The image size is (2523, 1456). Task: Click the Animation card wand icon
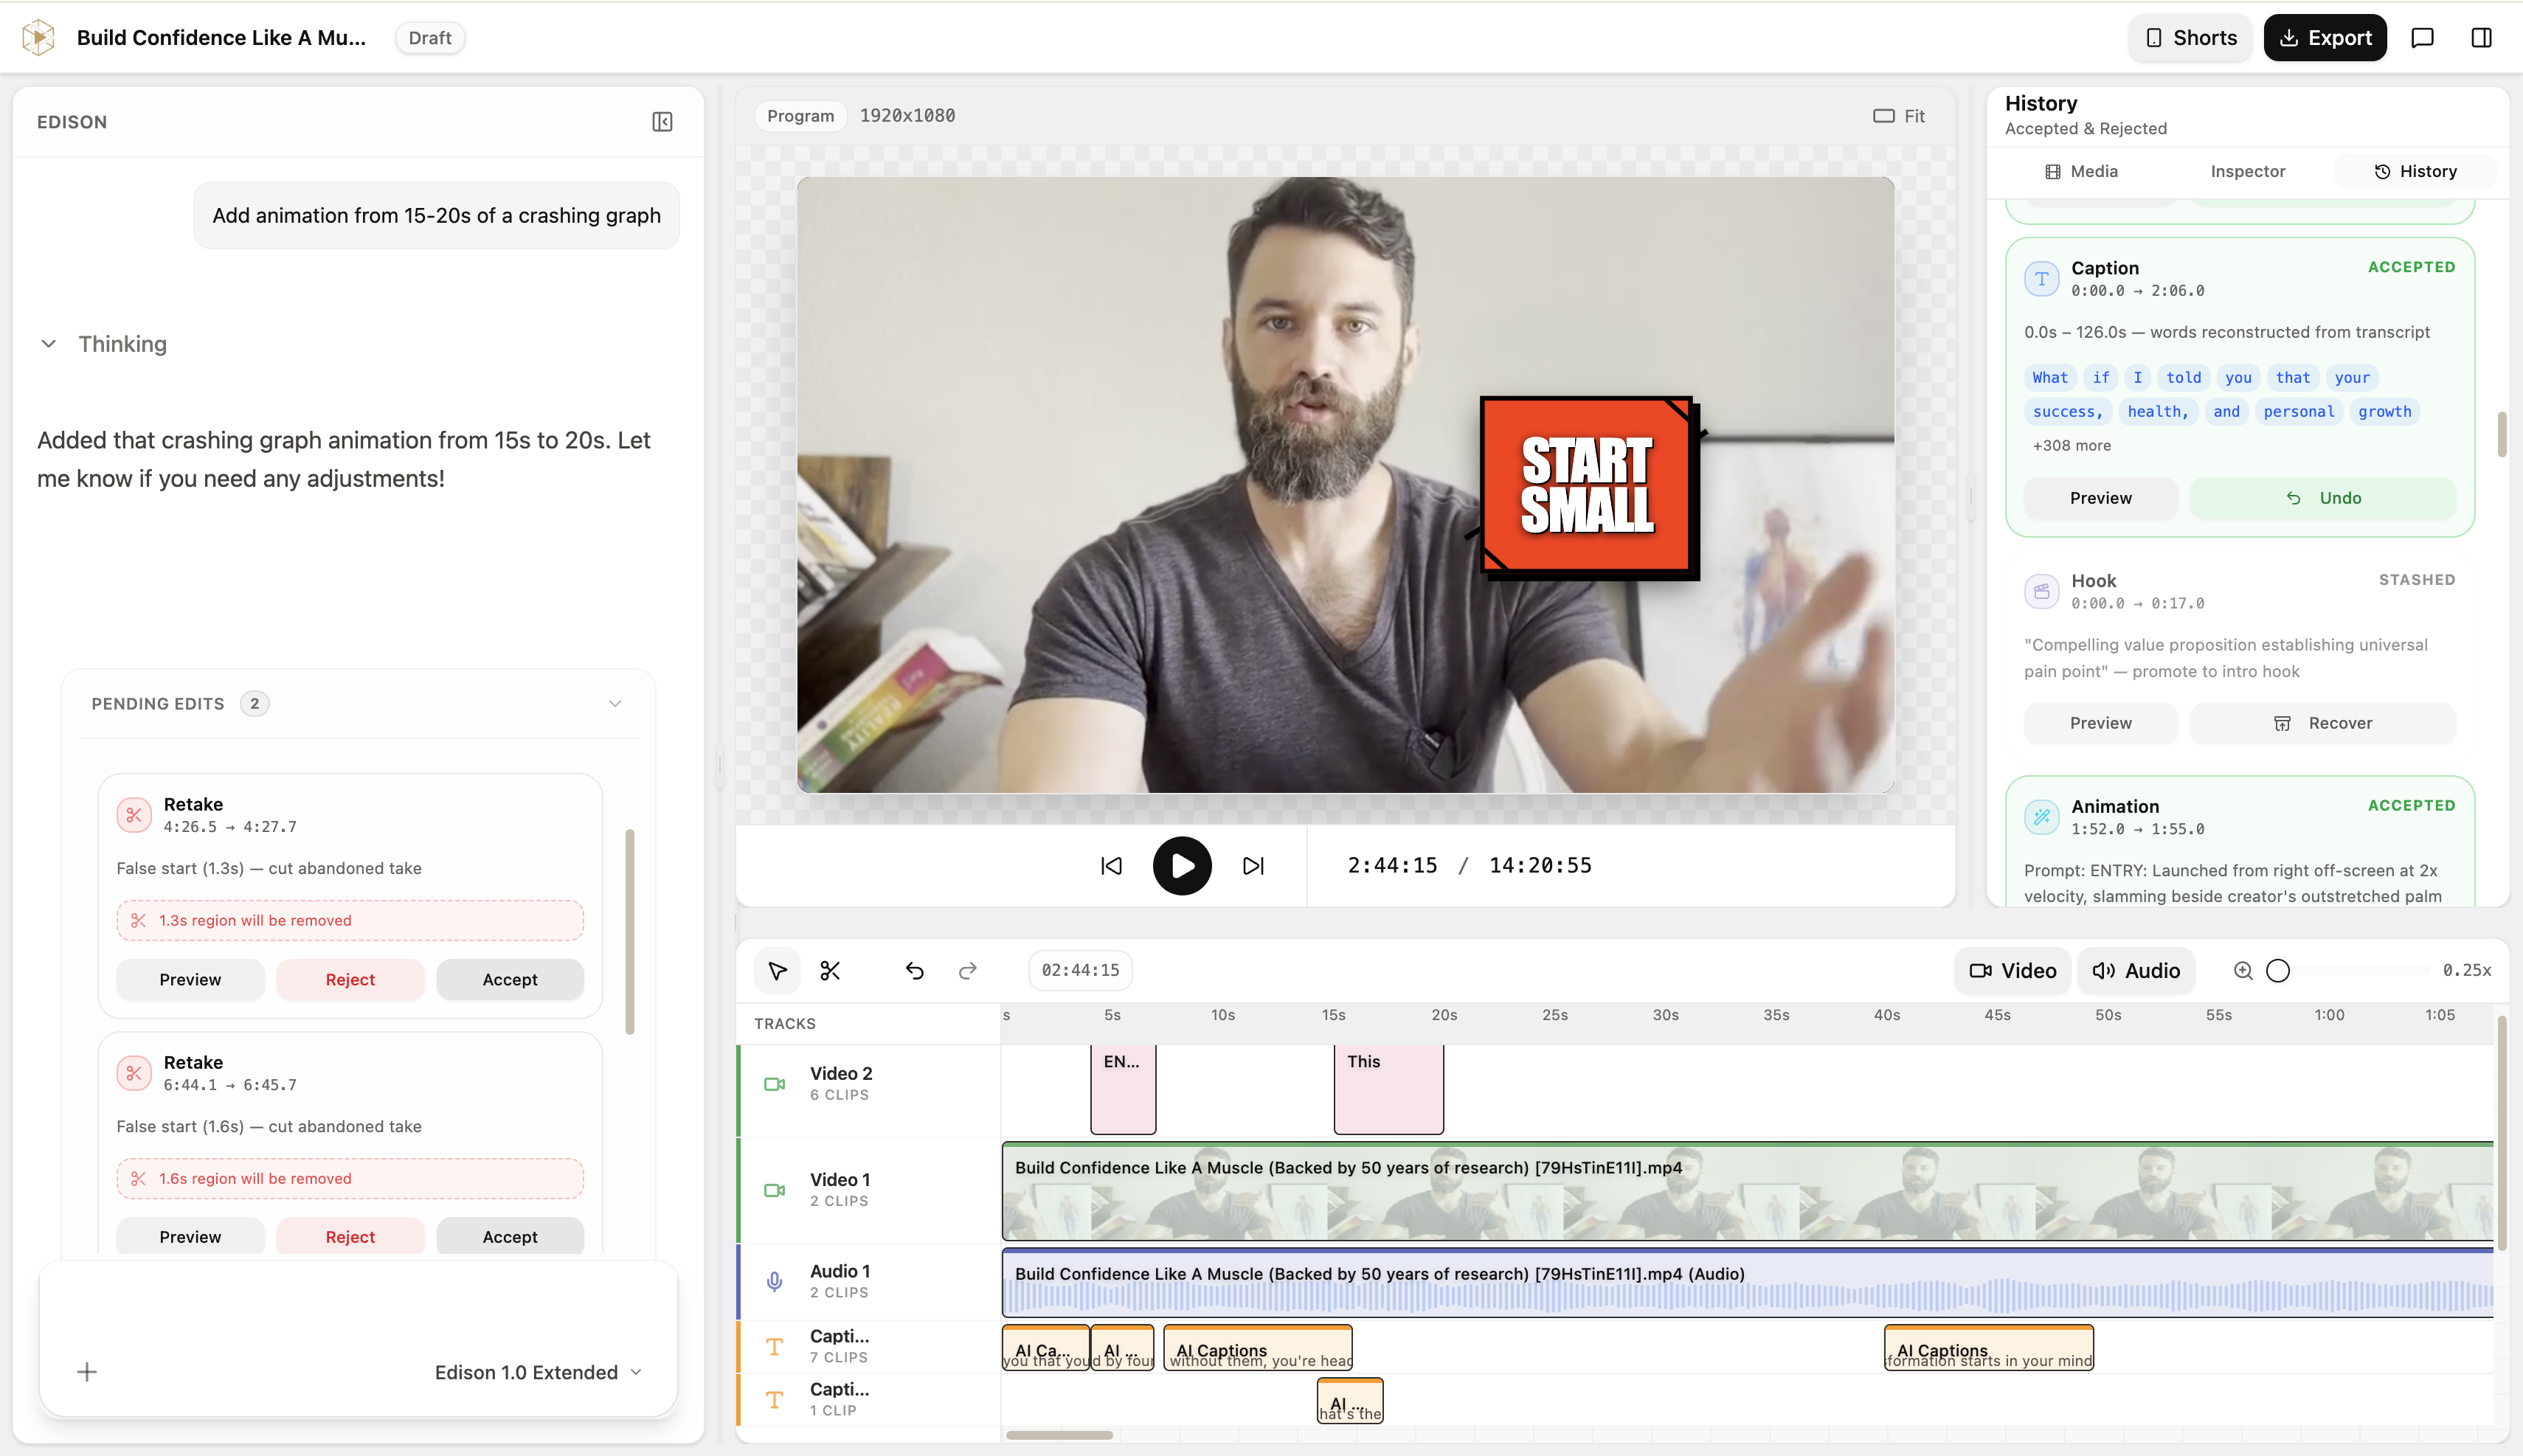pos(2041,817)
